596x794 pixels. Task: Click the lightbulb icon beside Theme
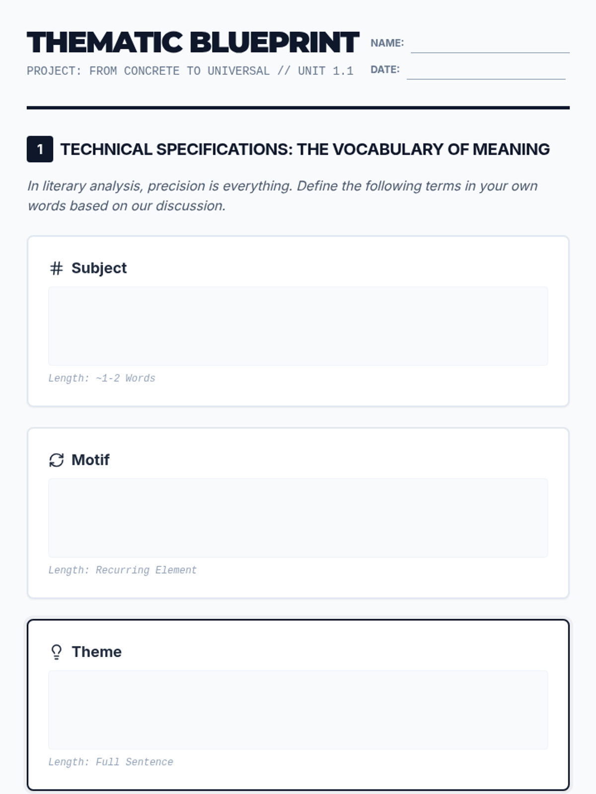56,652
